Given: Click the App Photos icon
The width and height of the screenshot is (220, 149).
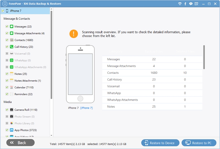Looking at the screenshot, I should tap(12, 130).
